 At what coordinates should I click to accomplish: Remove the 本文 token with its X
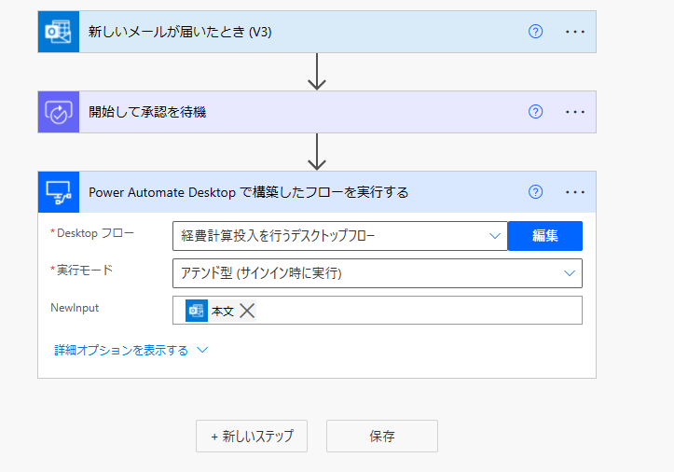tap(247, 311)
